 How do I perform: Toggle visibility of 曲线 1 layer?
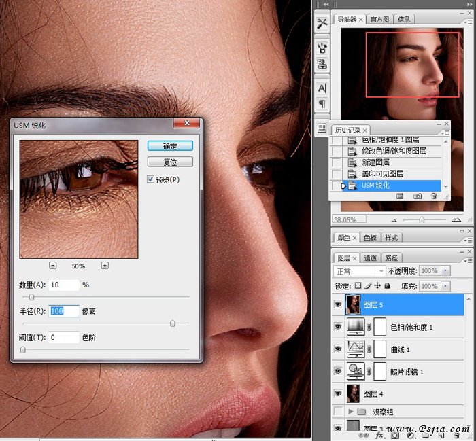point(338,349)
